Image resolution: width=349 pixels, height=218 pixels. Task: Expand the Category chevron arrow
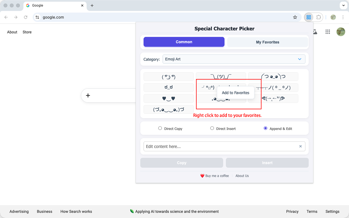(x=299, y=59)
